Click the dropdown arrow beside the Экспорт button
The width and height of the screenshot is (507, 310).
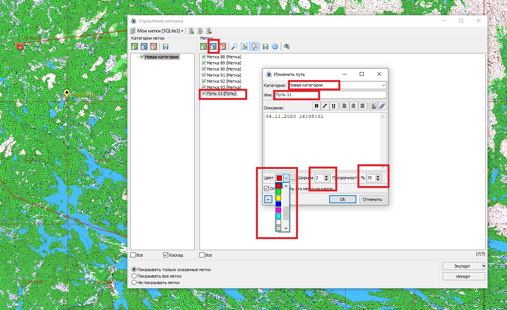tap(484, 266)
